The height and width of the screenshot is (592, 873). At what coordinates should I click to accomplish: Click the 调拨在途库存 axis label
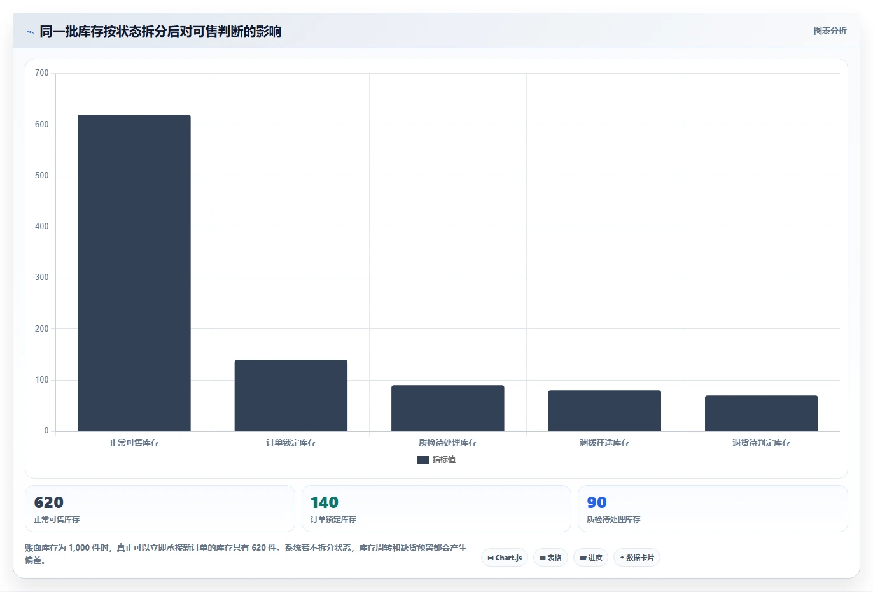pyautogui.click(x=604, y=442)
